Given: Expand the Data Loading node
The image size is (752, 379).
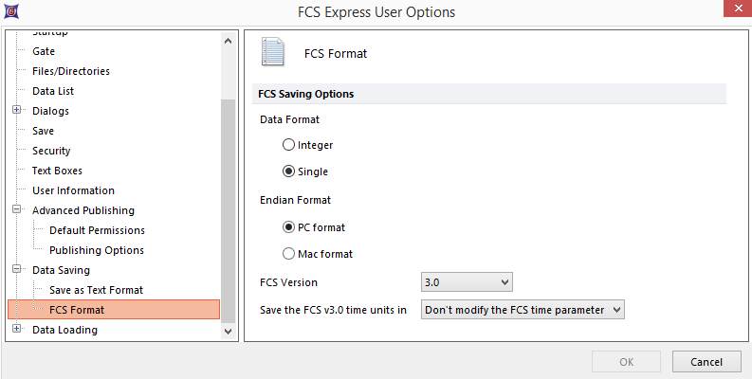Looking at the screenshot, I should coord(17,330).
